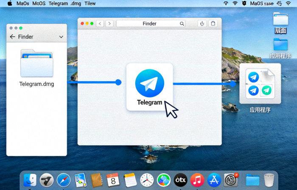Expand the Finder dropdown chevron in left window

pos(61,37)
